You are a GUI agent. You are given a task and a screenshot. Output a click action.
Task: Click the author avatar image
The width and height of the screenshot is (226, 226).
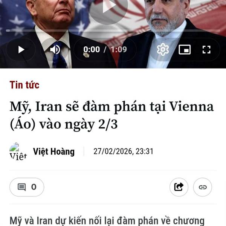click(x=18, y=151)
